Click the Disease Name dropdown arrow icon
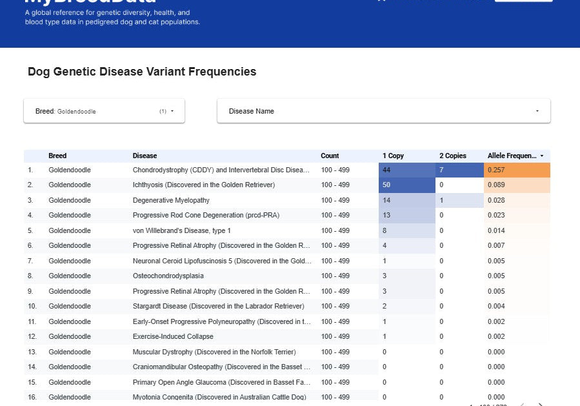Viewport: 580px width, 406px height. click(536, 110)
